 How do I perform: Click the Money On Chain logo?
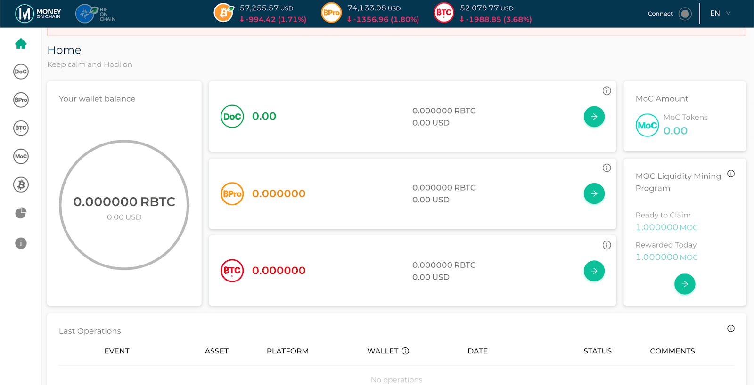[38, 14]
